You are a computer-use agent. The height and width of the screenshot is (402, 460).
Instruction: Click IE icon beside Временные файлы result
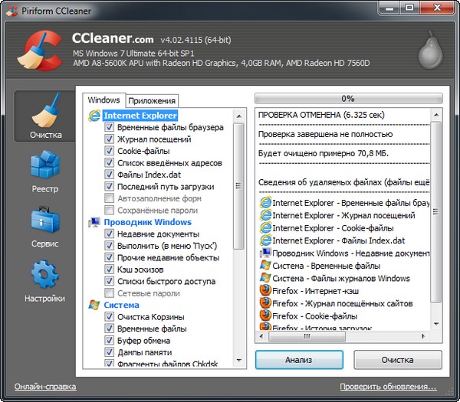coord(265,203)
